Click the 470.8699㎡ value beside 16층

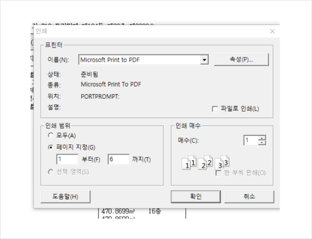(118, 211)
